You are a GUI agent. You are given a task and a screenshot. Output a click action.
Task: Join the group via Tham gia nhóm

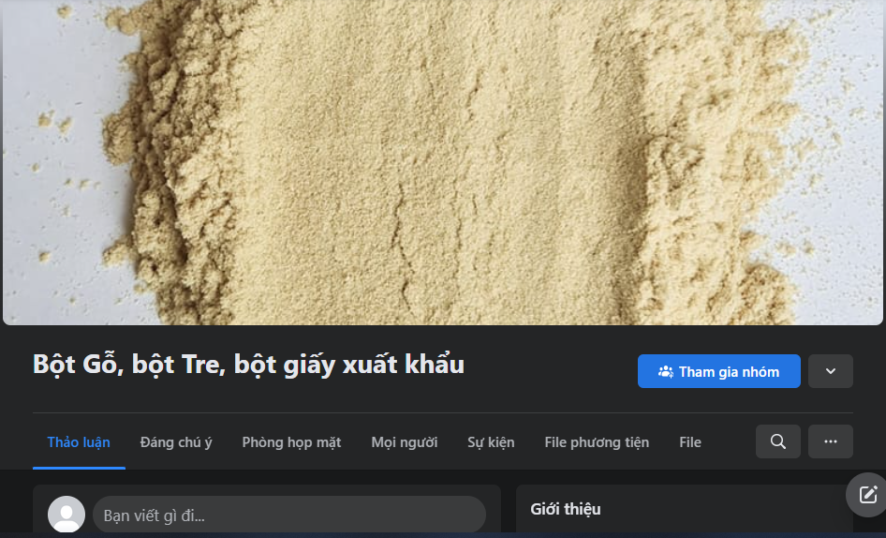[x=718, y=371]
